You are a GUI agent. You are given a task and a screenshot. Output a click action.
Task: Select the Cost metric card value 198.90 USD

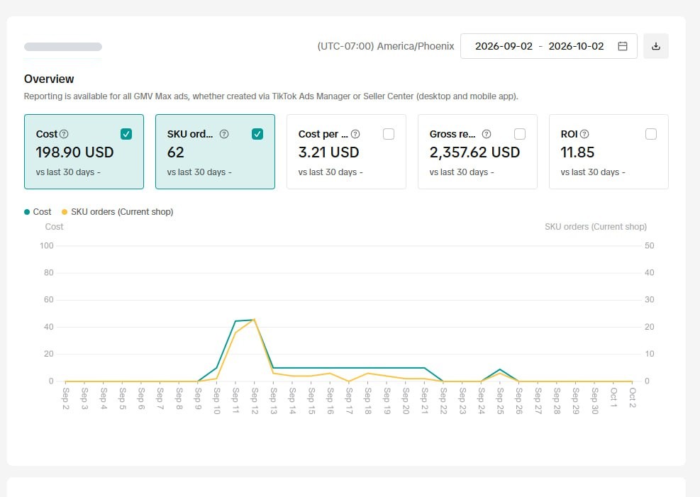click(75, 152)
